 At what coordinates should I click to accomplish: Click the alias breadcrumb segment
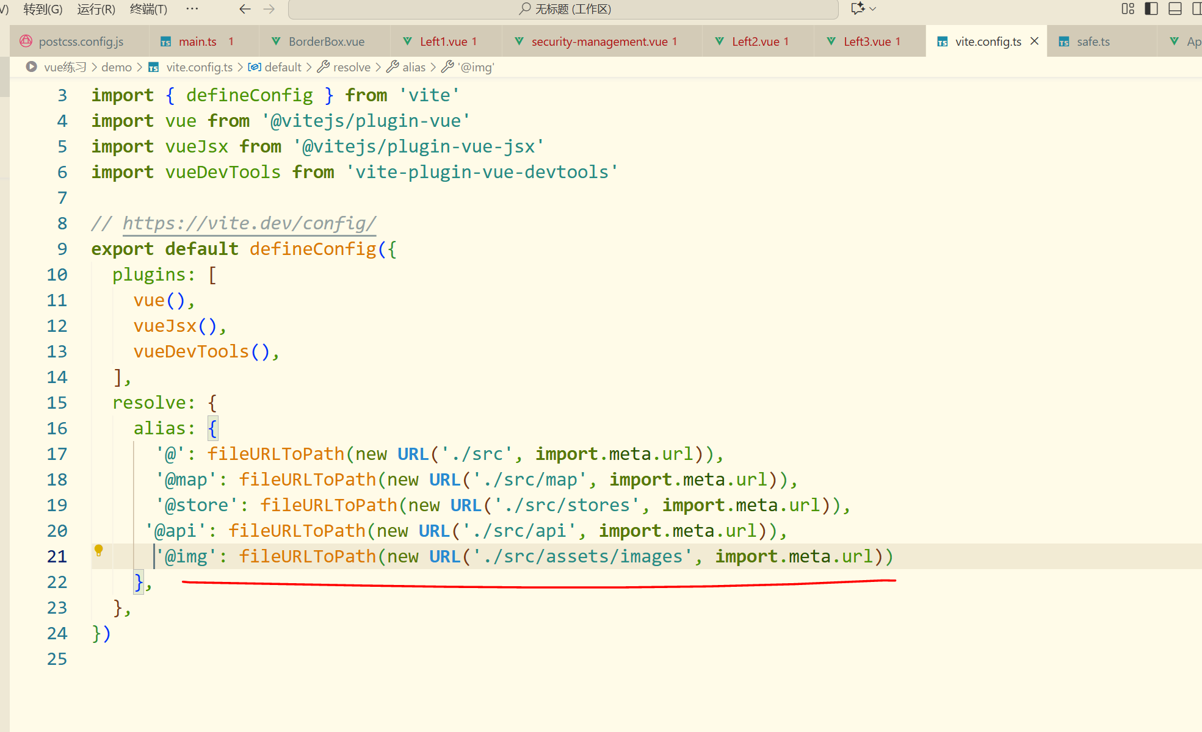point(413,67)
